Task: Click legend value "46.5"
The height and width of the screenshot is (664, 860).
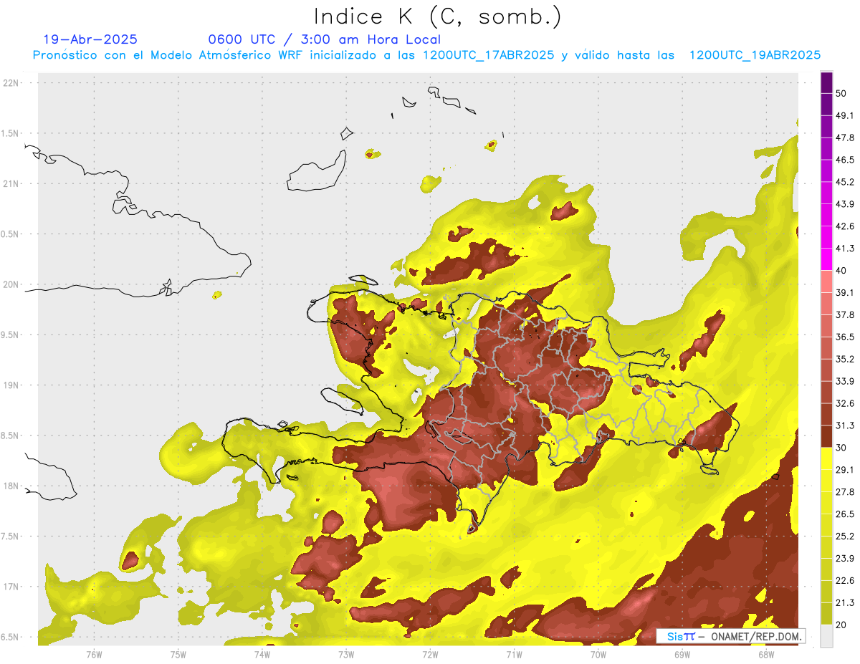Action: point(845,160)
